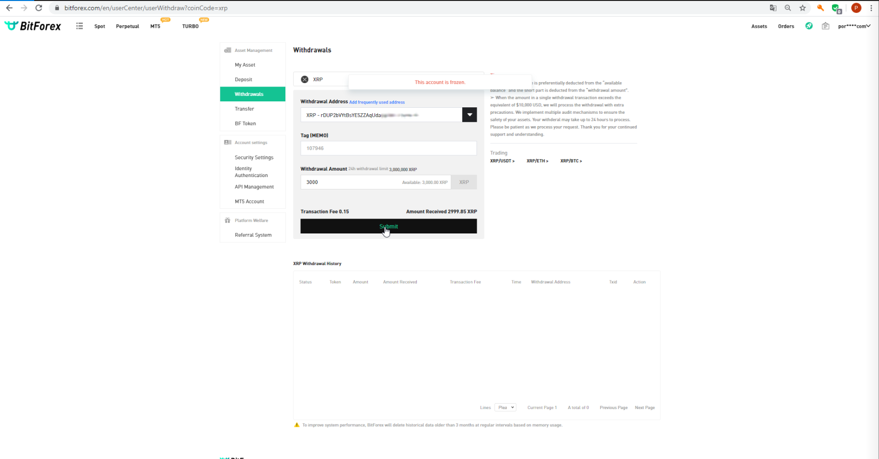Expand the por****com account menu

coord(854,26)
